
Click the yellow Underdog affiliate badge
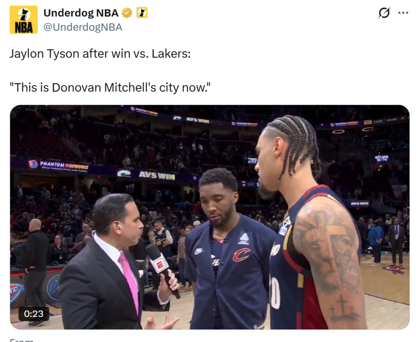click(x=142, y=13)
